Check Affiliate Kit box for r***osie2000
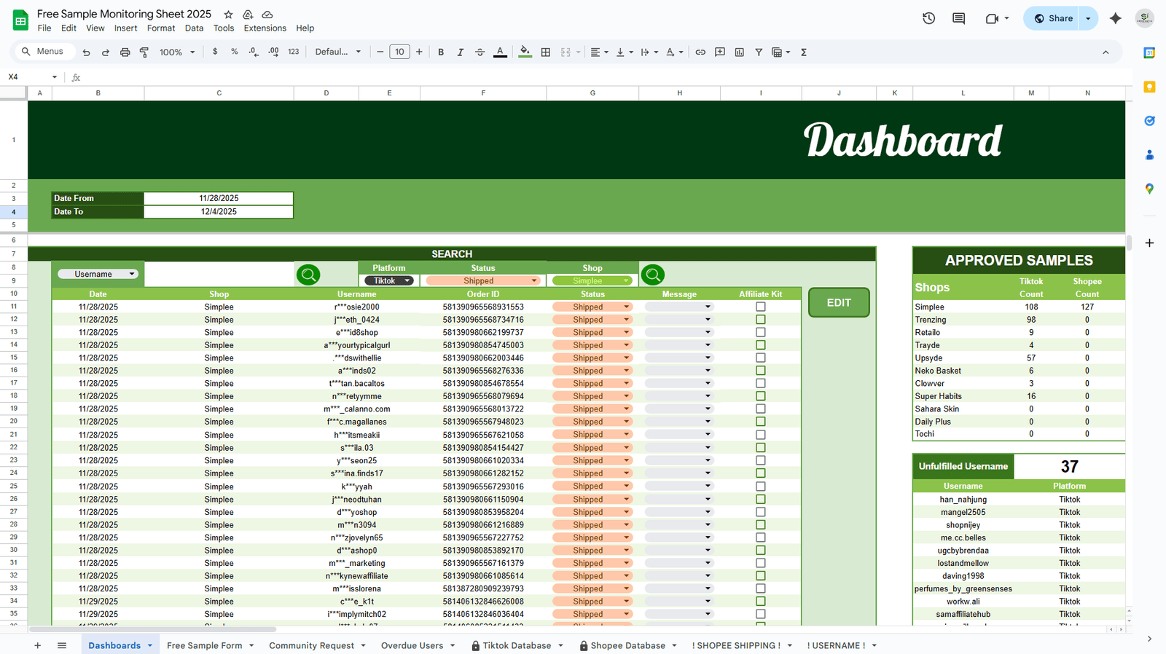The image size is (1166, 654). 760,307
